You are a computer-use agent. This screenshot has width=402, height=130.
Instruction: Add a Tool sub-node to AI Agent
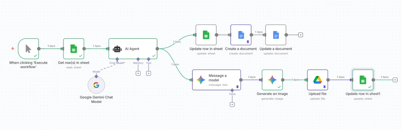[x=149, y=73]
